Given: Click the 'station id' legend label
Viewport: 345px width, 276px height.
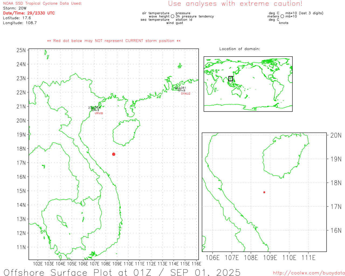Looking at the screenshot, I should (184, 20).
